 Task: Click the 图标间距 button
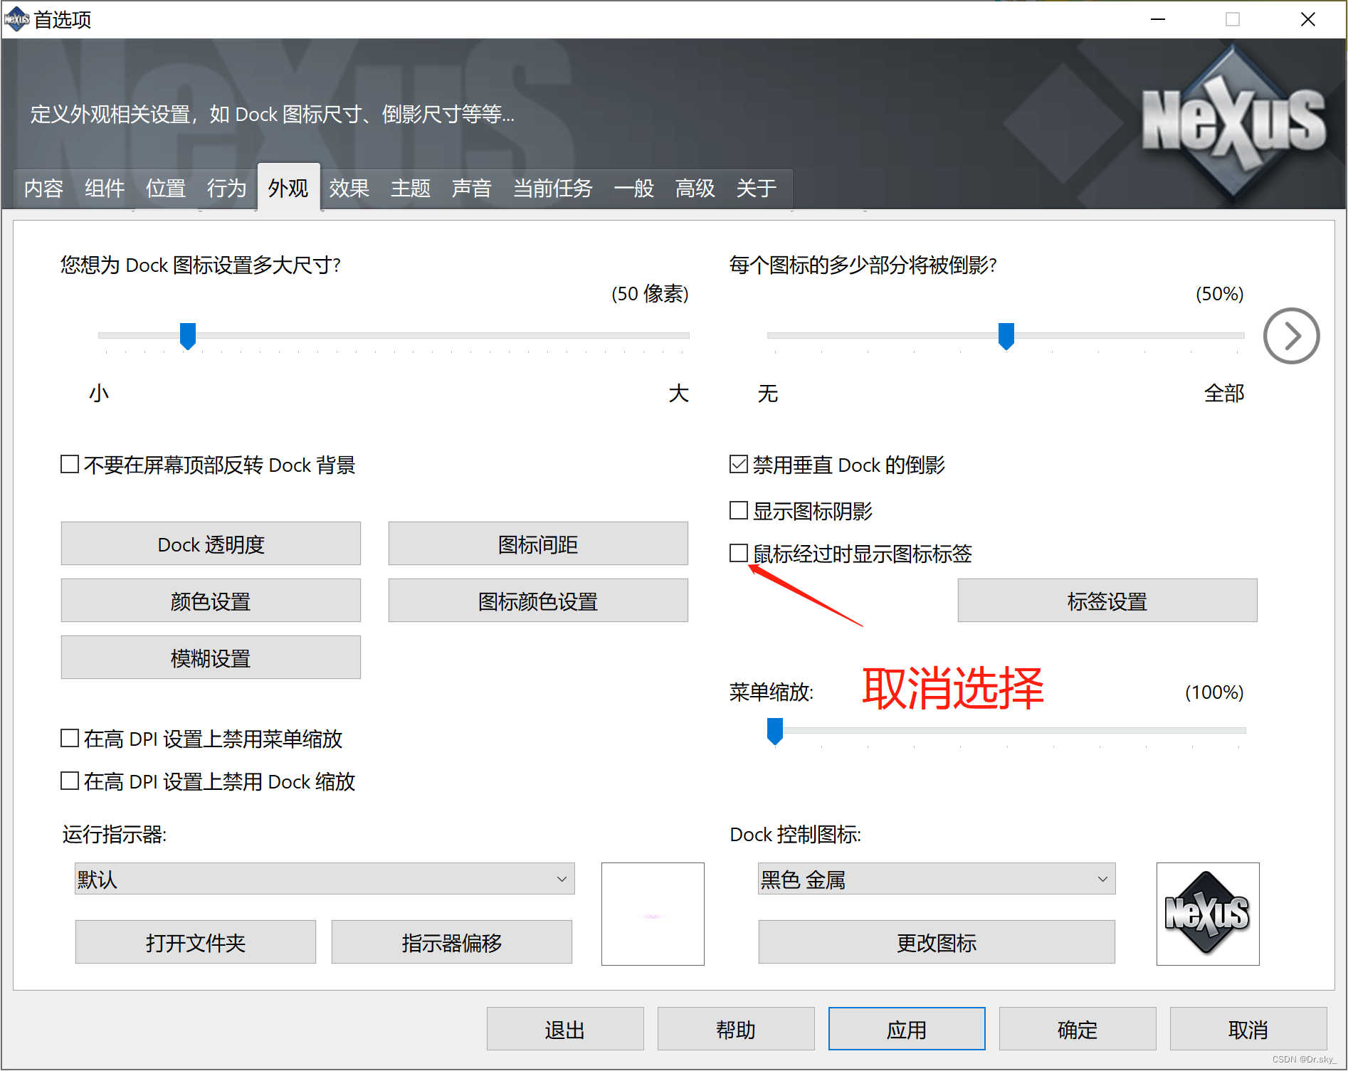point(538,544)
